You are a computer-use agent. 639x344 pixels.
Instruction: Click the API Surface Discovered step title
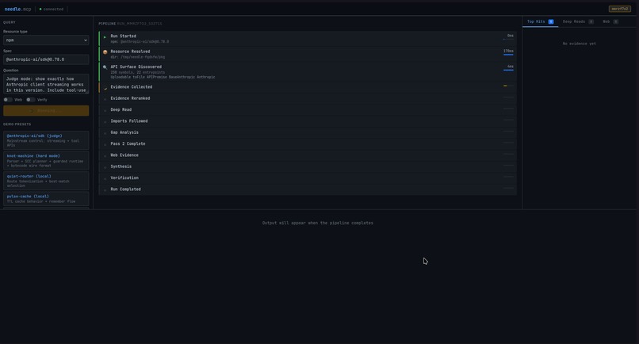click(136, 67)
